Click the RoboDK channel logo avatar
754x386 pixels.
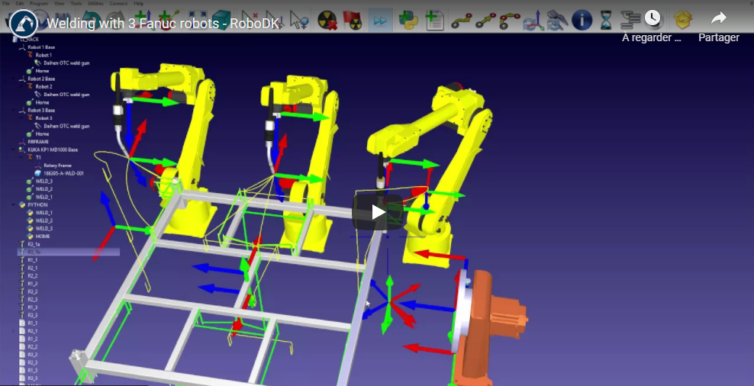[x=24, y=22]
